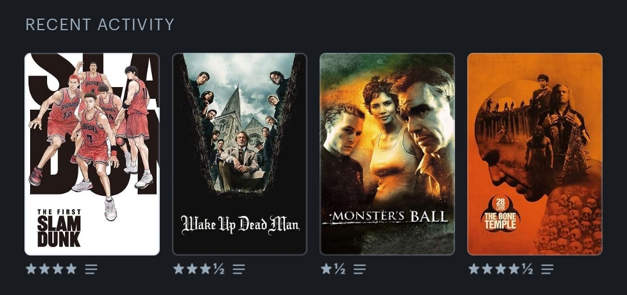Open the 28 Years Later: The Bone Temple poster
The image size is (627, 295).
tap(535, 154)
